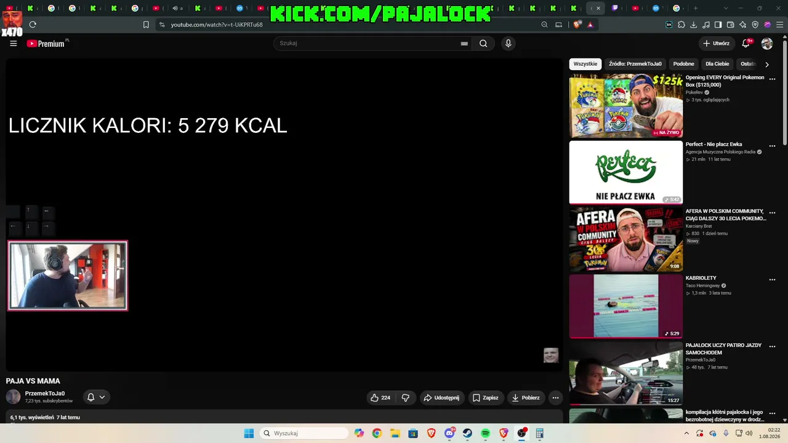This screenshot has width=788, height=443.
Task: Go to the YouTube Premium home logo
Action: [x=46, y=44]
